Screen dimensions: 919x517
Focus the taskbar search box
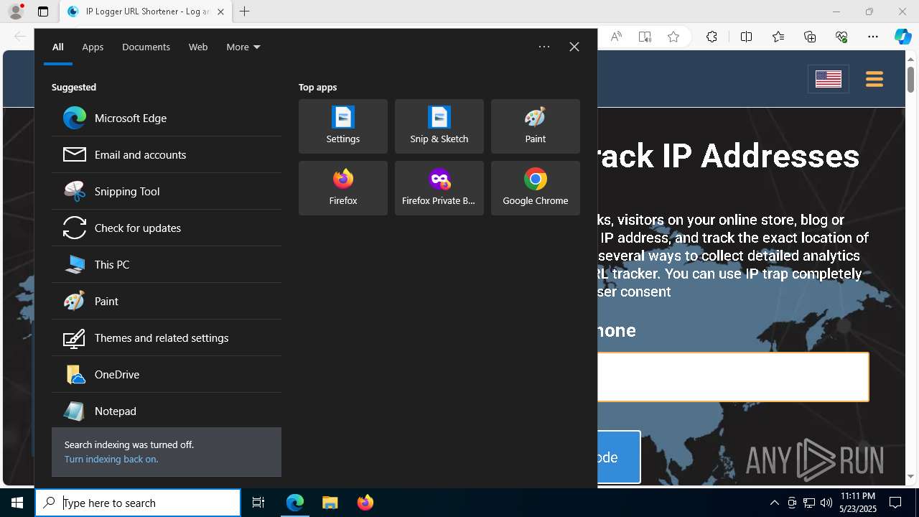click(x=138, y=503)
